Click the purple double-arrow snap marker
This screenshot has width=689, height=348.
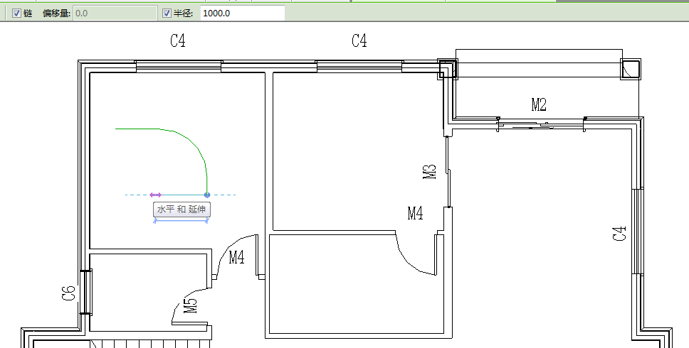[x=156, y=195]
